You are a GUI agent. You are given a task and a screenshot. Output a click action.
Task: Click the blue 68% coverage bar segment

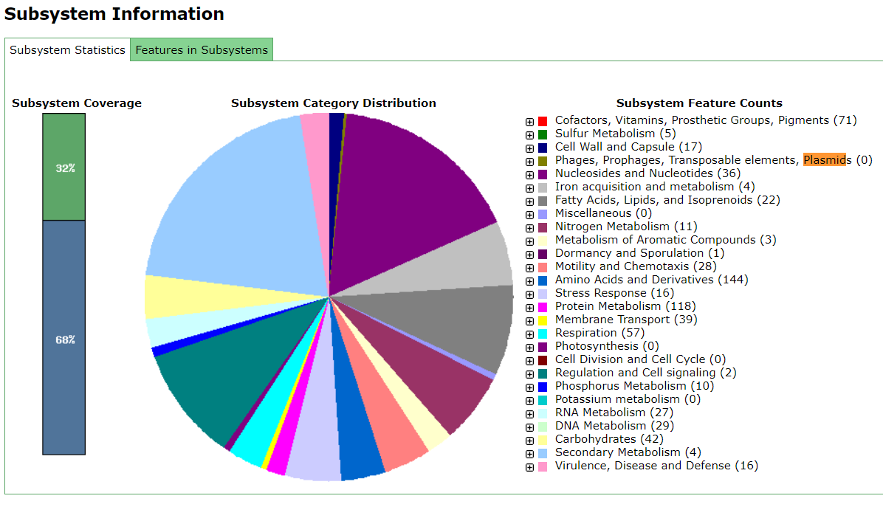point(64,337)
